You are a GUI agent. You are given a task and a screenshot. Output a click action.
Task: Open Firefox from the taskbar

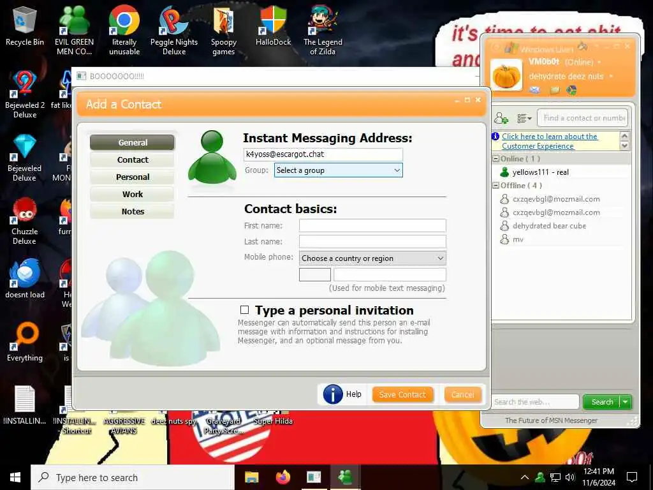tap(283, 477)
